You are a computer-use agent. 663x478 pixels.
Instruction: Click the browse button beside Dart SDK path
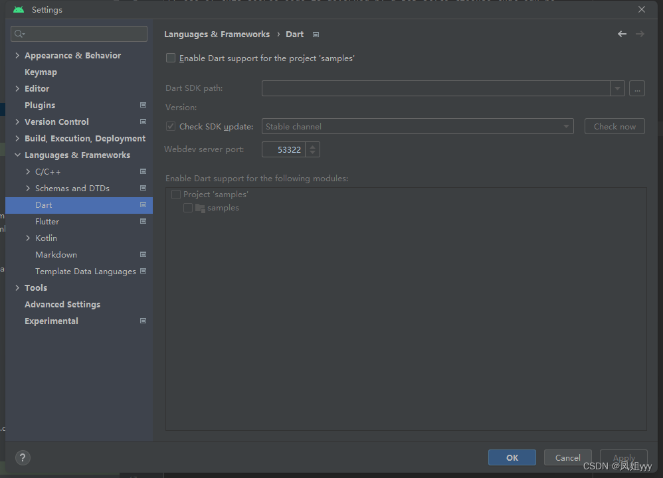click(636, 88)
